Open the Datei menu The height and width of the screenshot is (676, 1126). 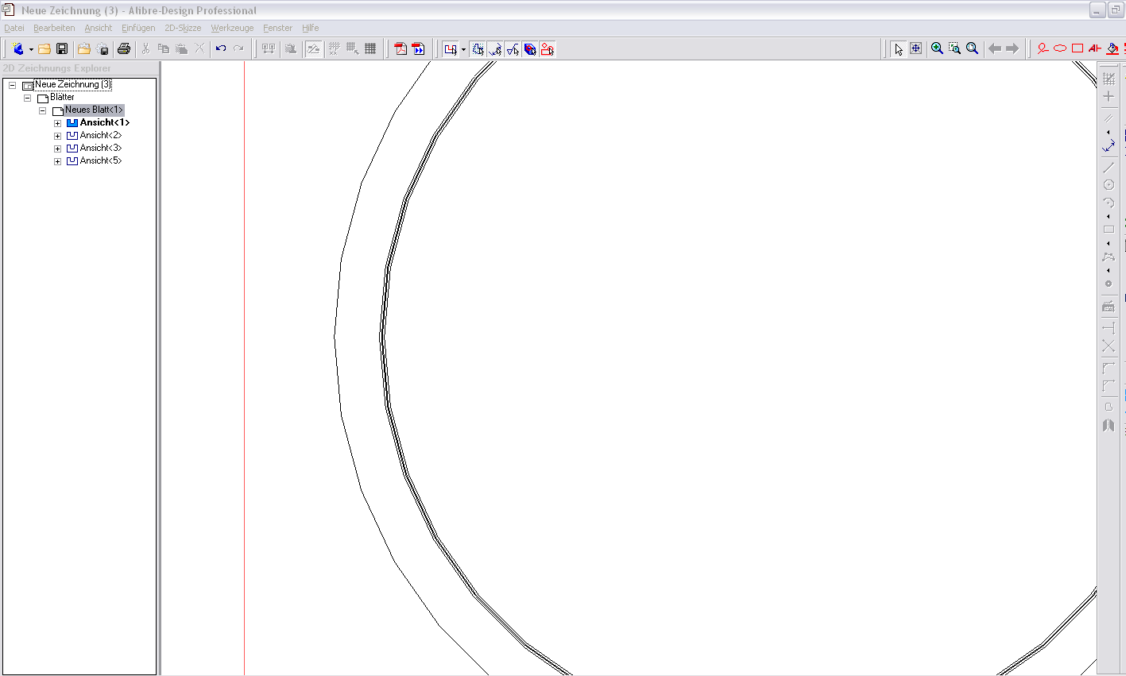point(14,28)
